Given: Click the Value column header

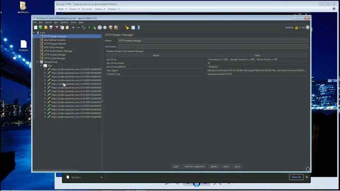Looking at the screenshot, I should (257, 56).
